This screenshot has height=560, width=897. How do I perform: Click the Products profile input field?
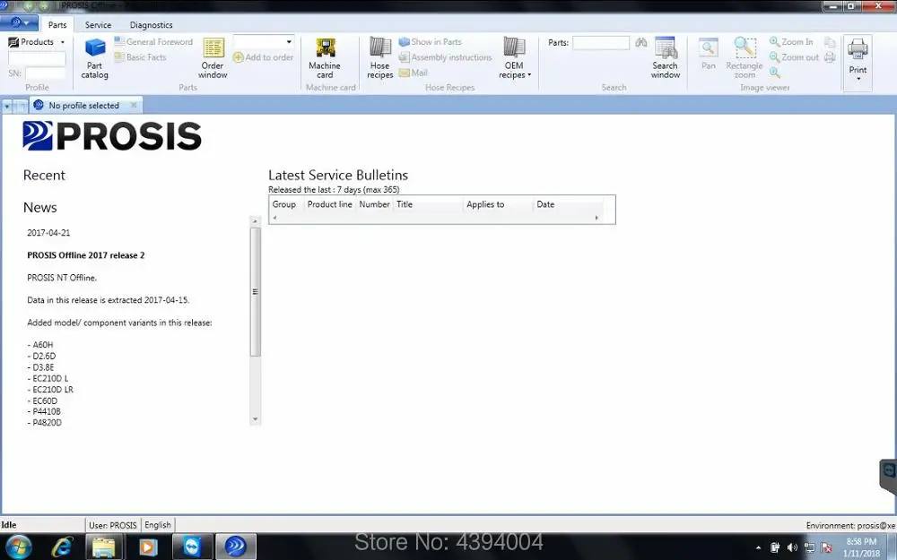(x=37, y=58)
